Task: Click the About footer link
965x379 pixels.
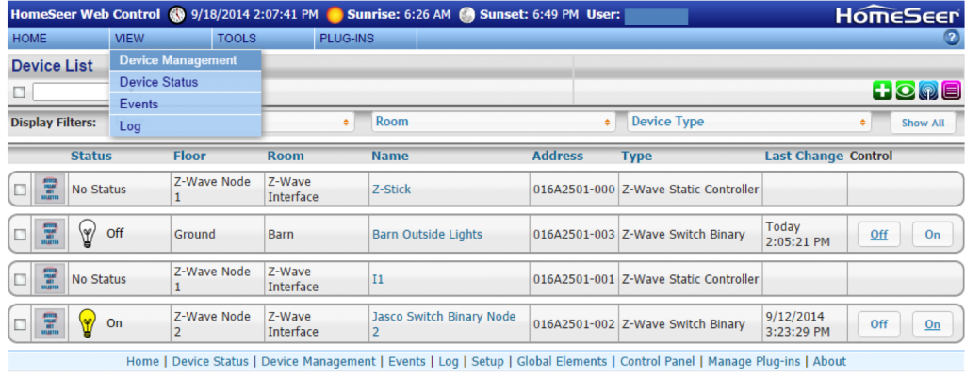Action: 829,362
